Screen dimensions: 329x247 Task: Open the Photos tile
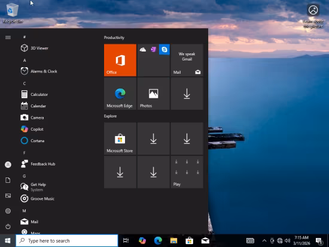(154, 94)
